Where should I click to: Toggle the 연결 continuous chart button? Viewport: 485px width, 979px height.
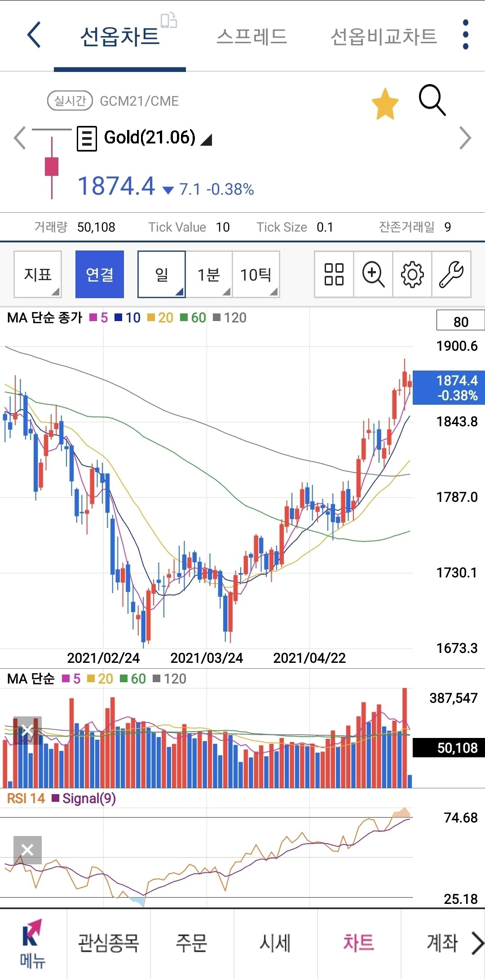100,274
